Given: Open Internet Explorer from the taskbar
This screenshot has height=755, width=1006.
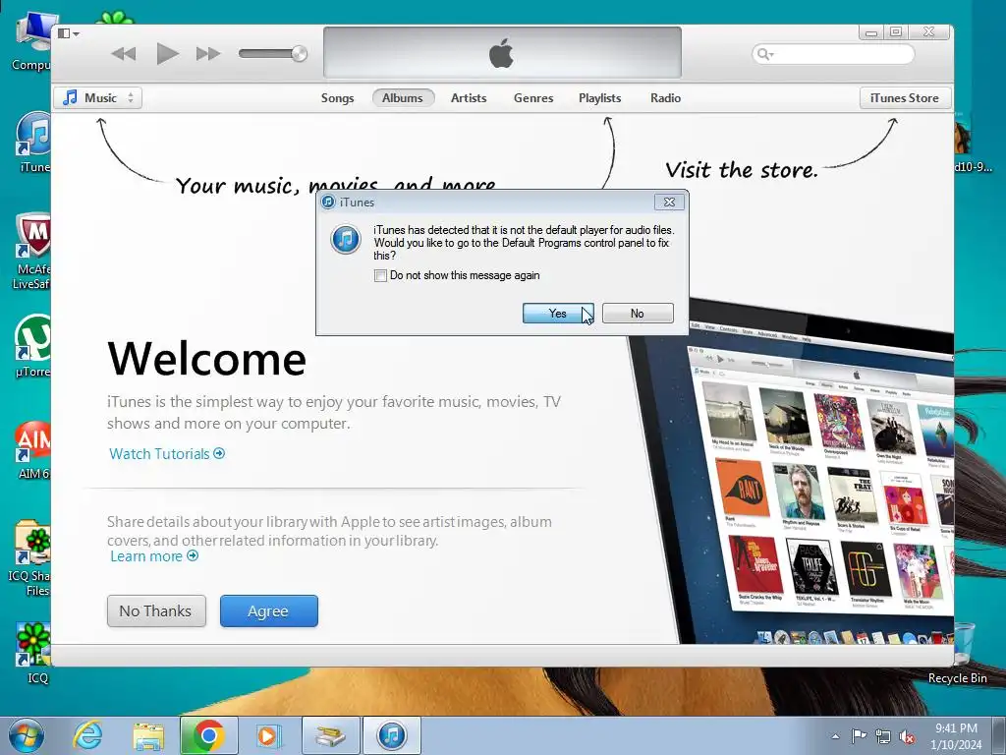Looking at the screenshot, I should pyautogui.click(x=87, y=735).
